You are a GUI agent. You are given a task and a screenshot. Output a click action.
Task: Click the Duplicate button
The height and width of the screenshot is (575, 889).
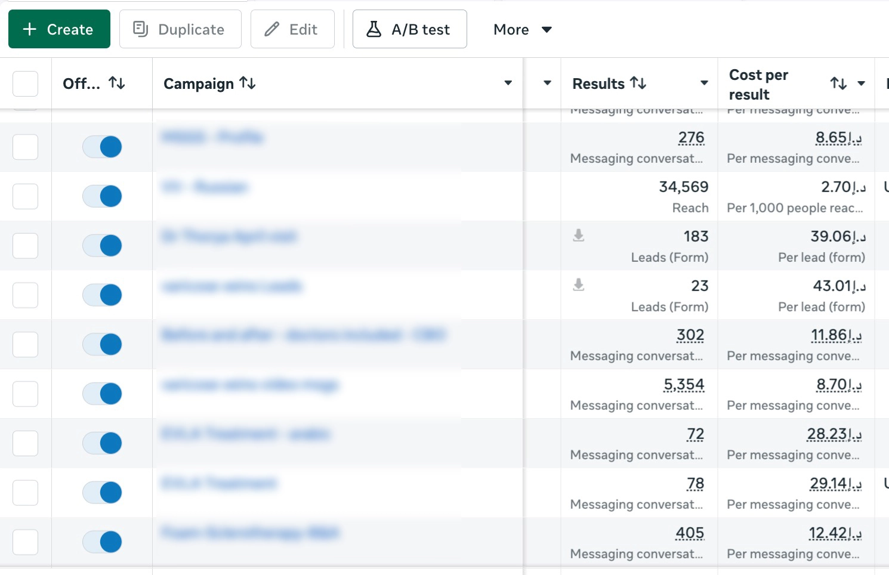click(x=180, y=29)
